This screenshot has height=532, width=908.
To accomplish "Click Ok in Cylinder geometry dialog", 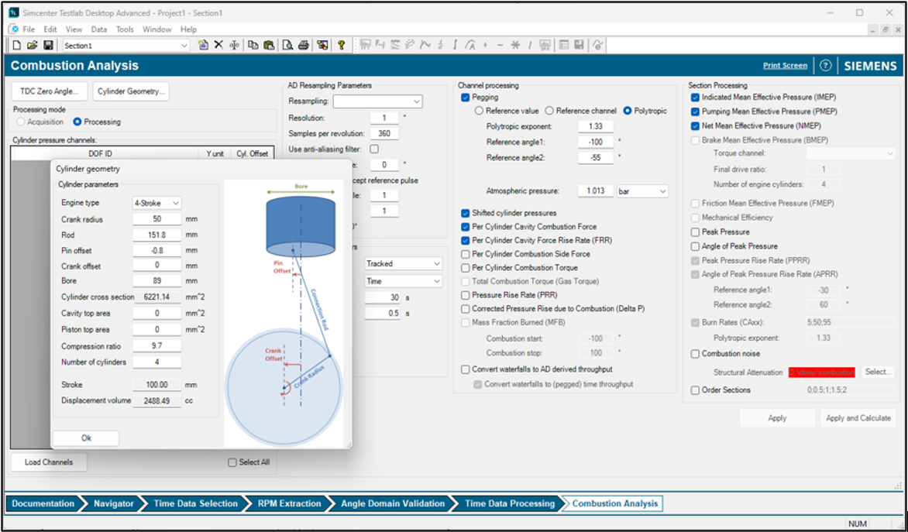I will (x=86, y=438).
